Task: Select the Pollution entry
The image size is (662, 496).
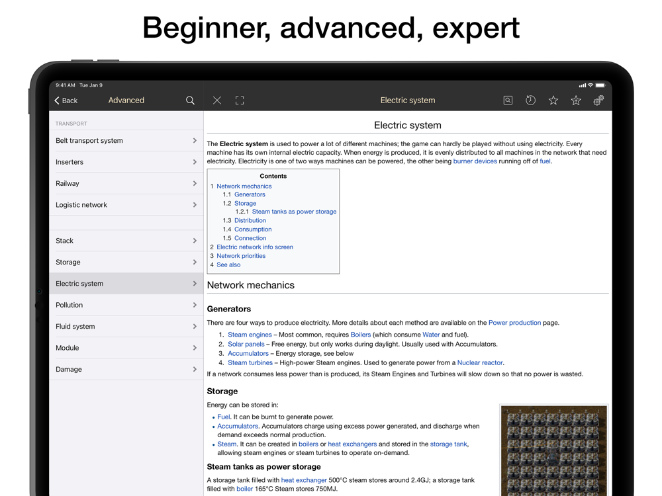Action: coord(126,305)
